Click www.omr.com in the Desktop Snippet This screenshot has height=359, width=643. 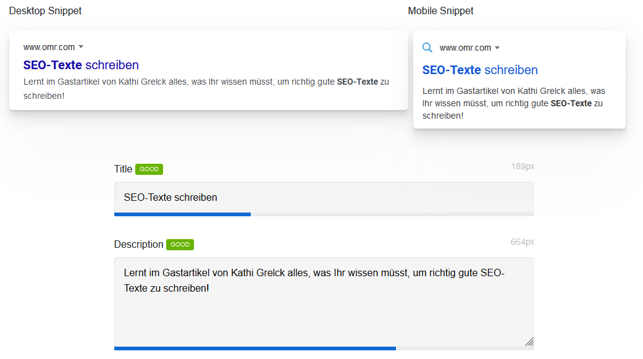46,46
